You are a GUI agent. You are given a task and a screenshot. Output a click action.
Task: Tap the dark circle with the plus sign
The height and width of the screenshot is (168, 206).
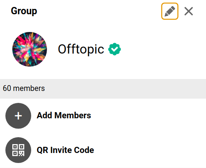point(18,116)
